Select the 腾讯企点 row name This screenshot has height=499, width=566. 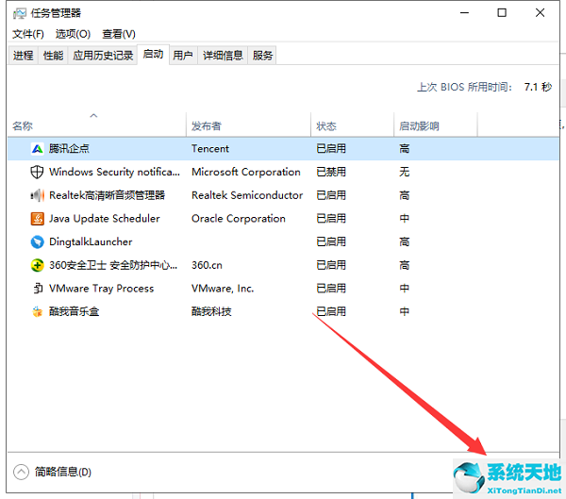pos(69,149)
